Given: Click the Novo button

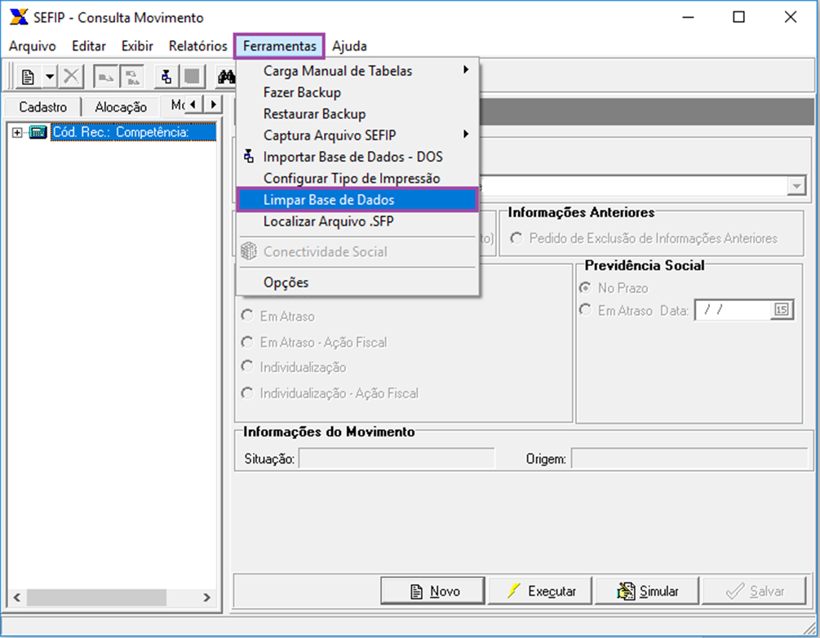Looking at the screenshot, I should point(433,591).
